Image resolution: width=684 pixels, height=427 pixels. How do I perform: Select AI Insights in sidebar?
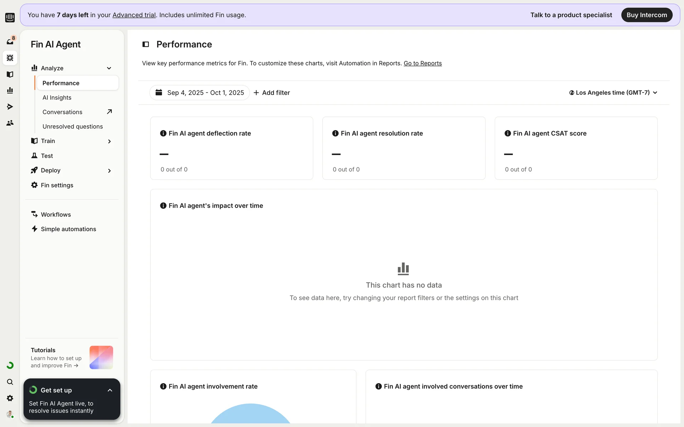pos(57,97)
